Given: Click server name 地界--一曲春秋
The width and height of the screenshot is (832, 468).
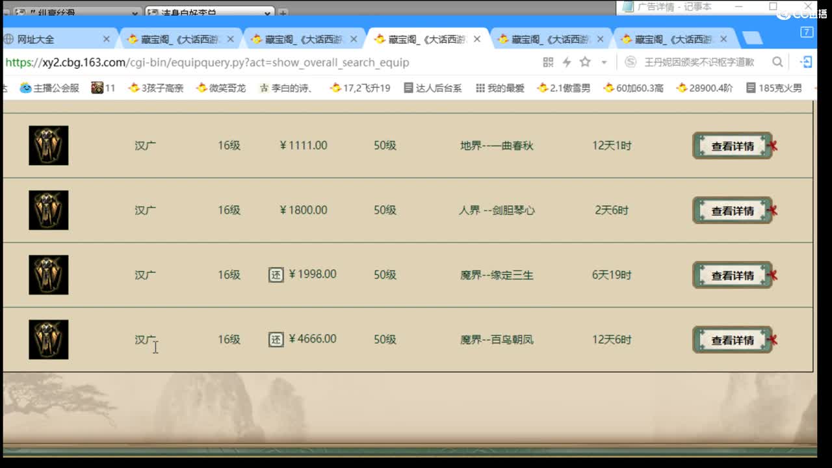Looking at the screenshot, I should 497,146.
